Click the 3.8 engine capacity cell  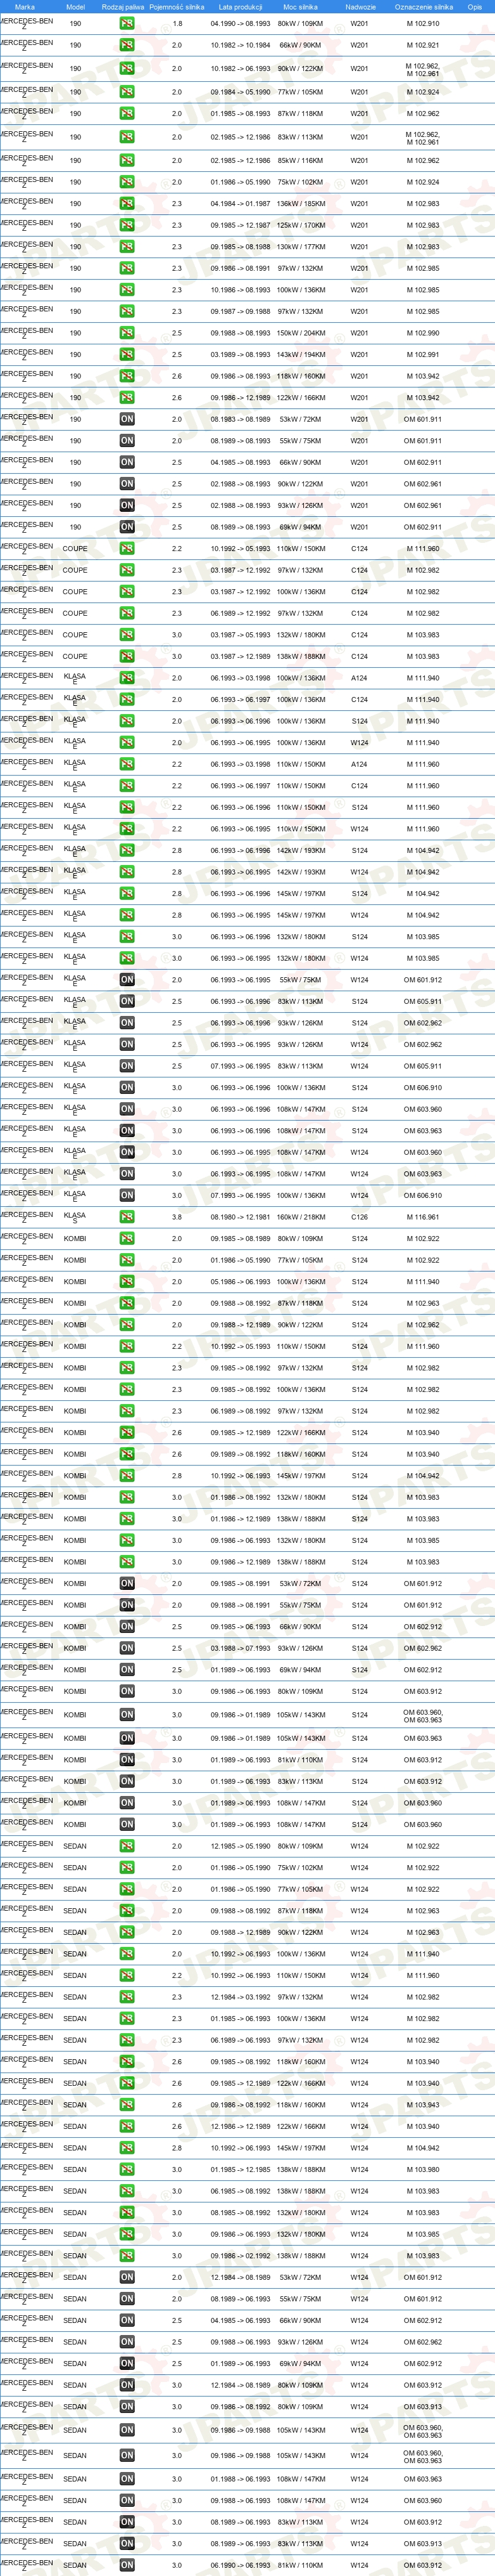click(x=177, y=1217)
